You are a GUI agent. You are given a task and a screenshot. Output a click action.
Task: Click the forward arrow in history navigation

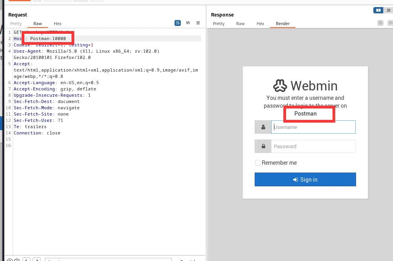point(37,259)
